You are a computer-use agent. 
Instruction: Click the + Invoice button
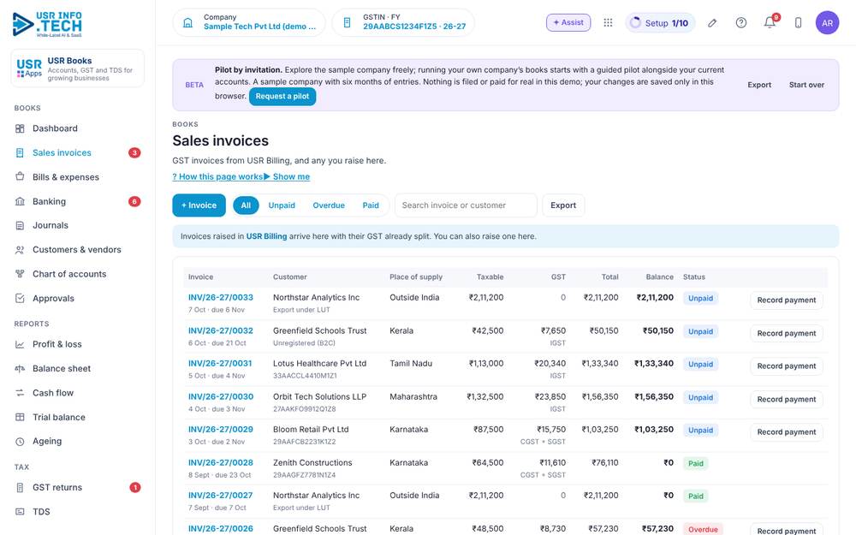[199, 205]
